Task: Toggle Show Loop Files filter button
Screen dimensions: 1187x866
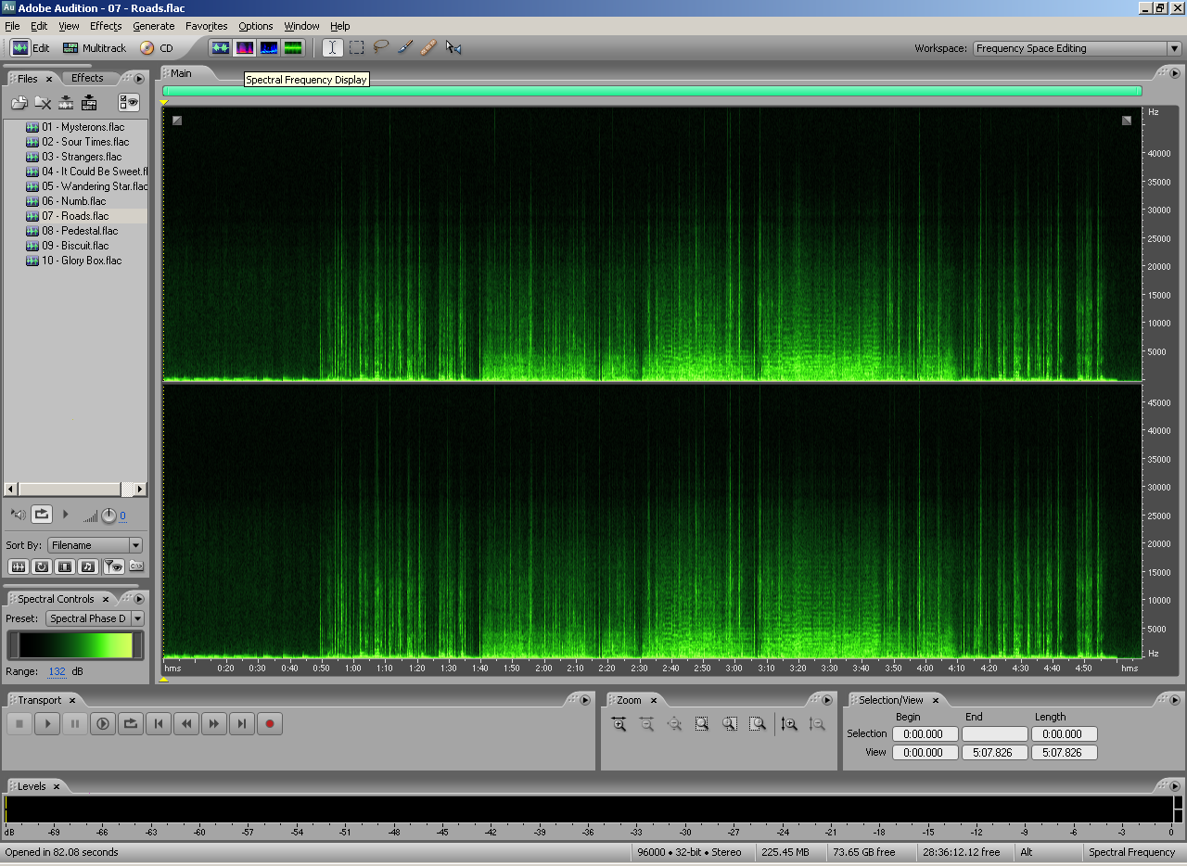Action: tap(42, 567)
